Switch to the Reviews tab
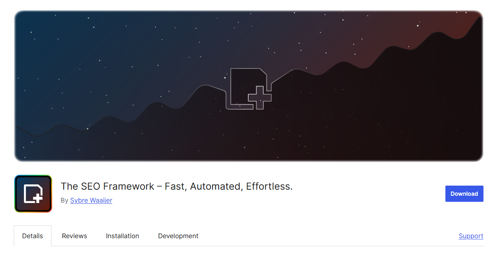This screenshot has height=258, width=494. [75, 236]
